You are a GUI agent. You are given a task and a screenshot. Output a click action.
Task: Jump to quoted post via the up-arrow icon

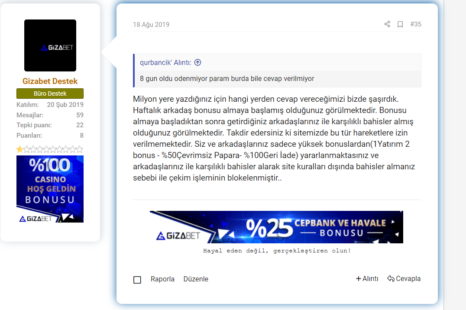pos(197,62)
